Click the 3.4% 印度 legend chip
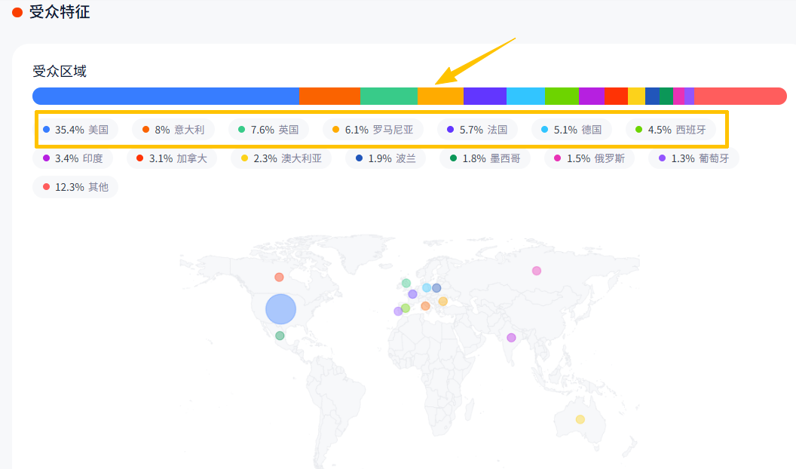The image size is (796, 469). [72, 158]
